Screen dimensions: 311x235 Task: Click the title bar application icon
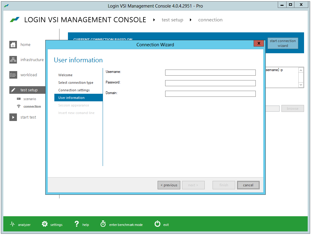tap(6, 6)
